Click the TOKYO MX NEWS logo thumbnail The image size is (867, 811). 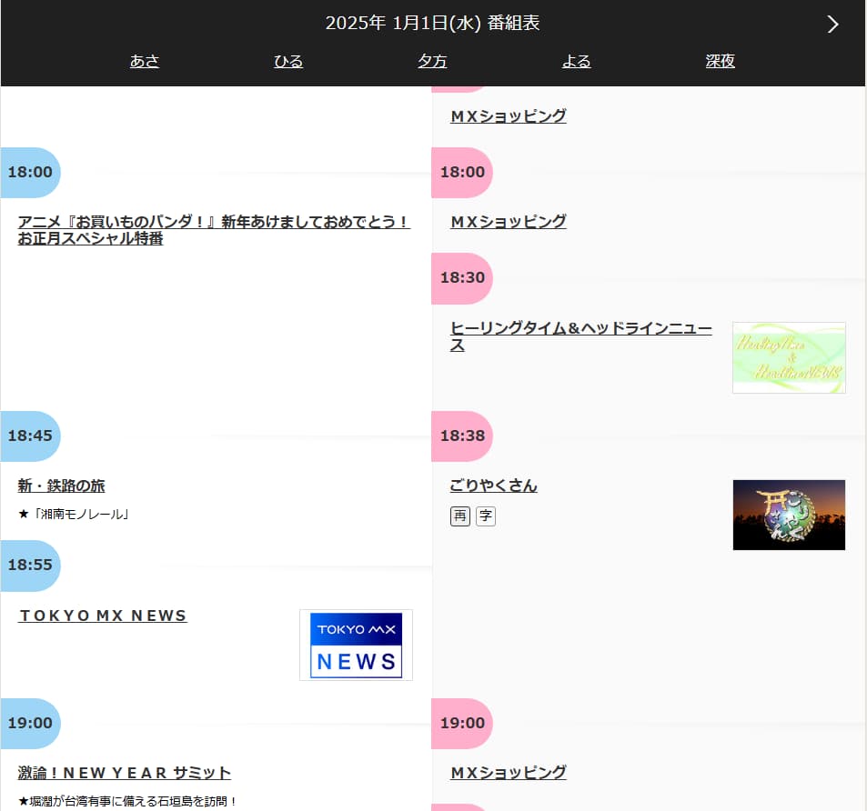click(x=356, y=645)
